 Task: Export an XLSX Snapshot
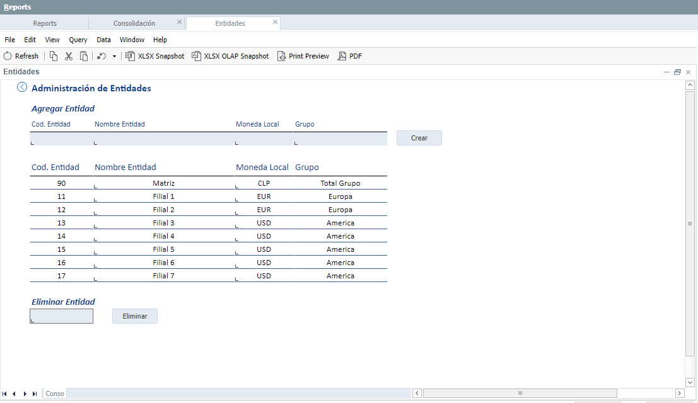tap(155, 56)
